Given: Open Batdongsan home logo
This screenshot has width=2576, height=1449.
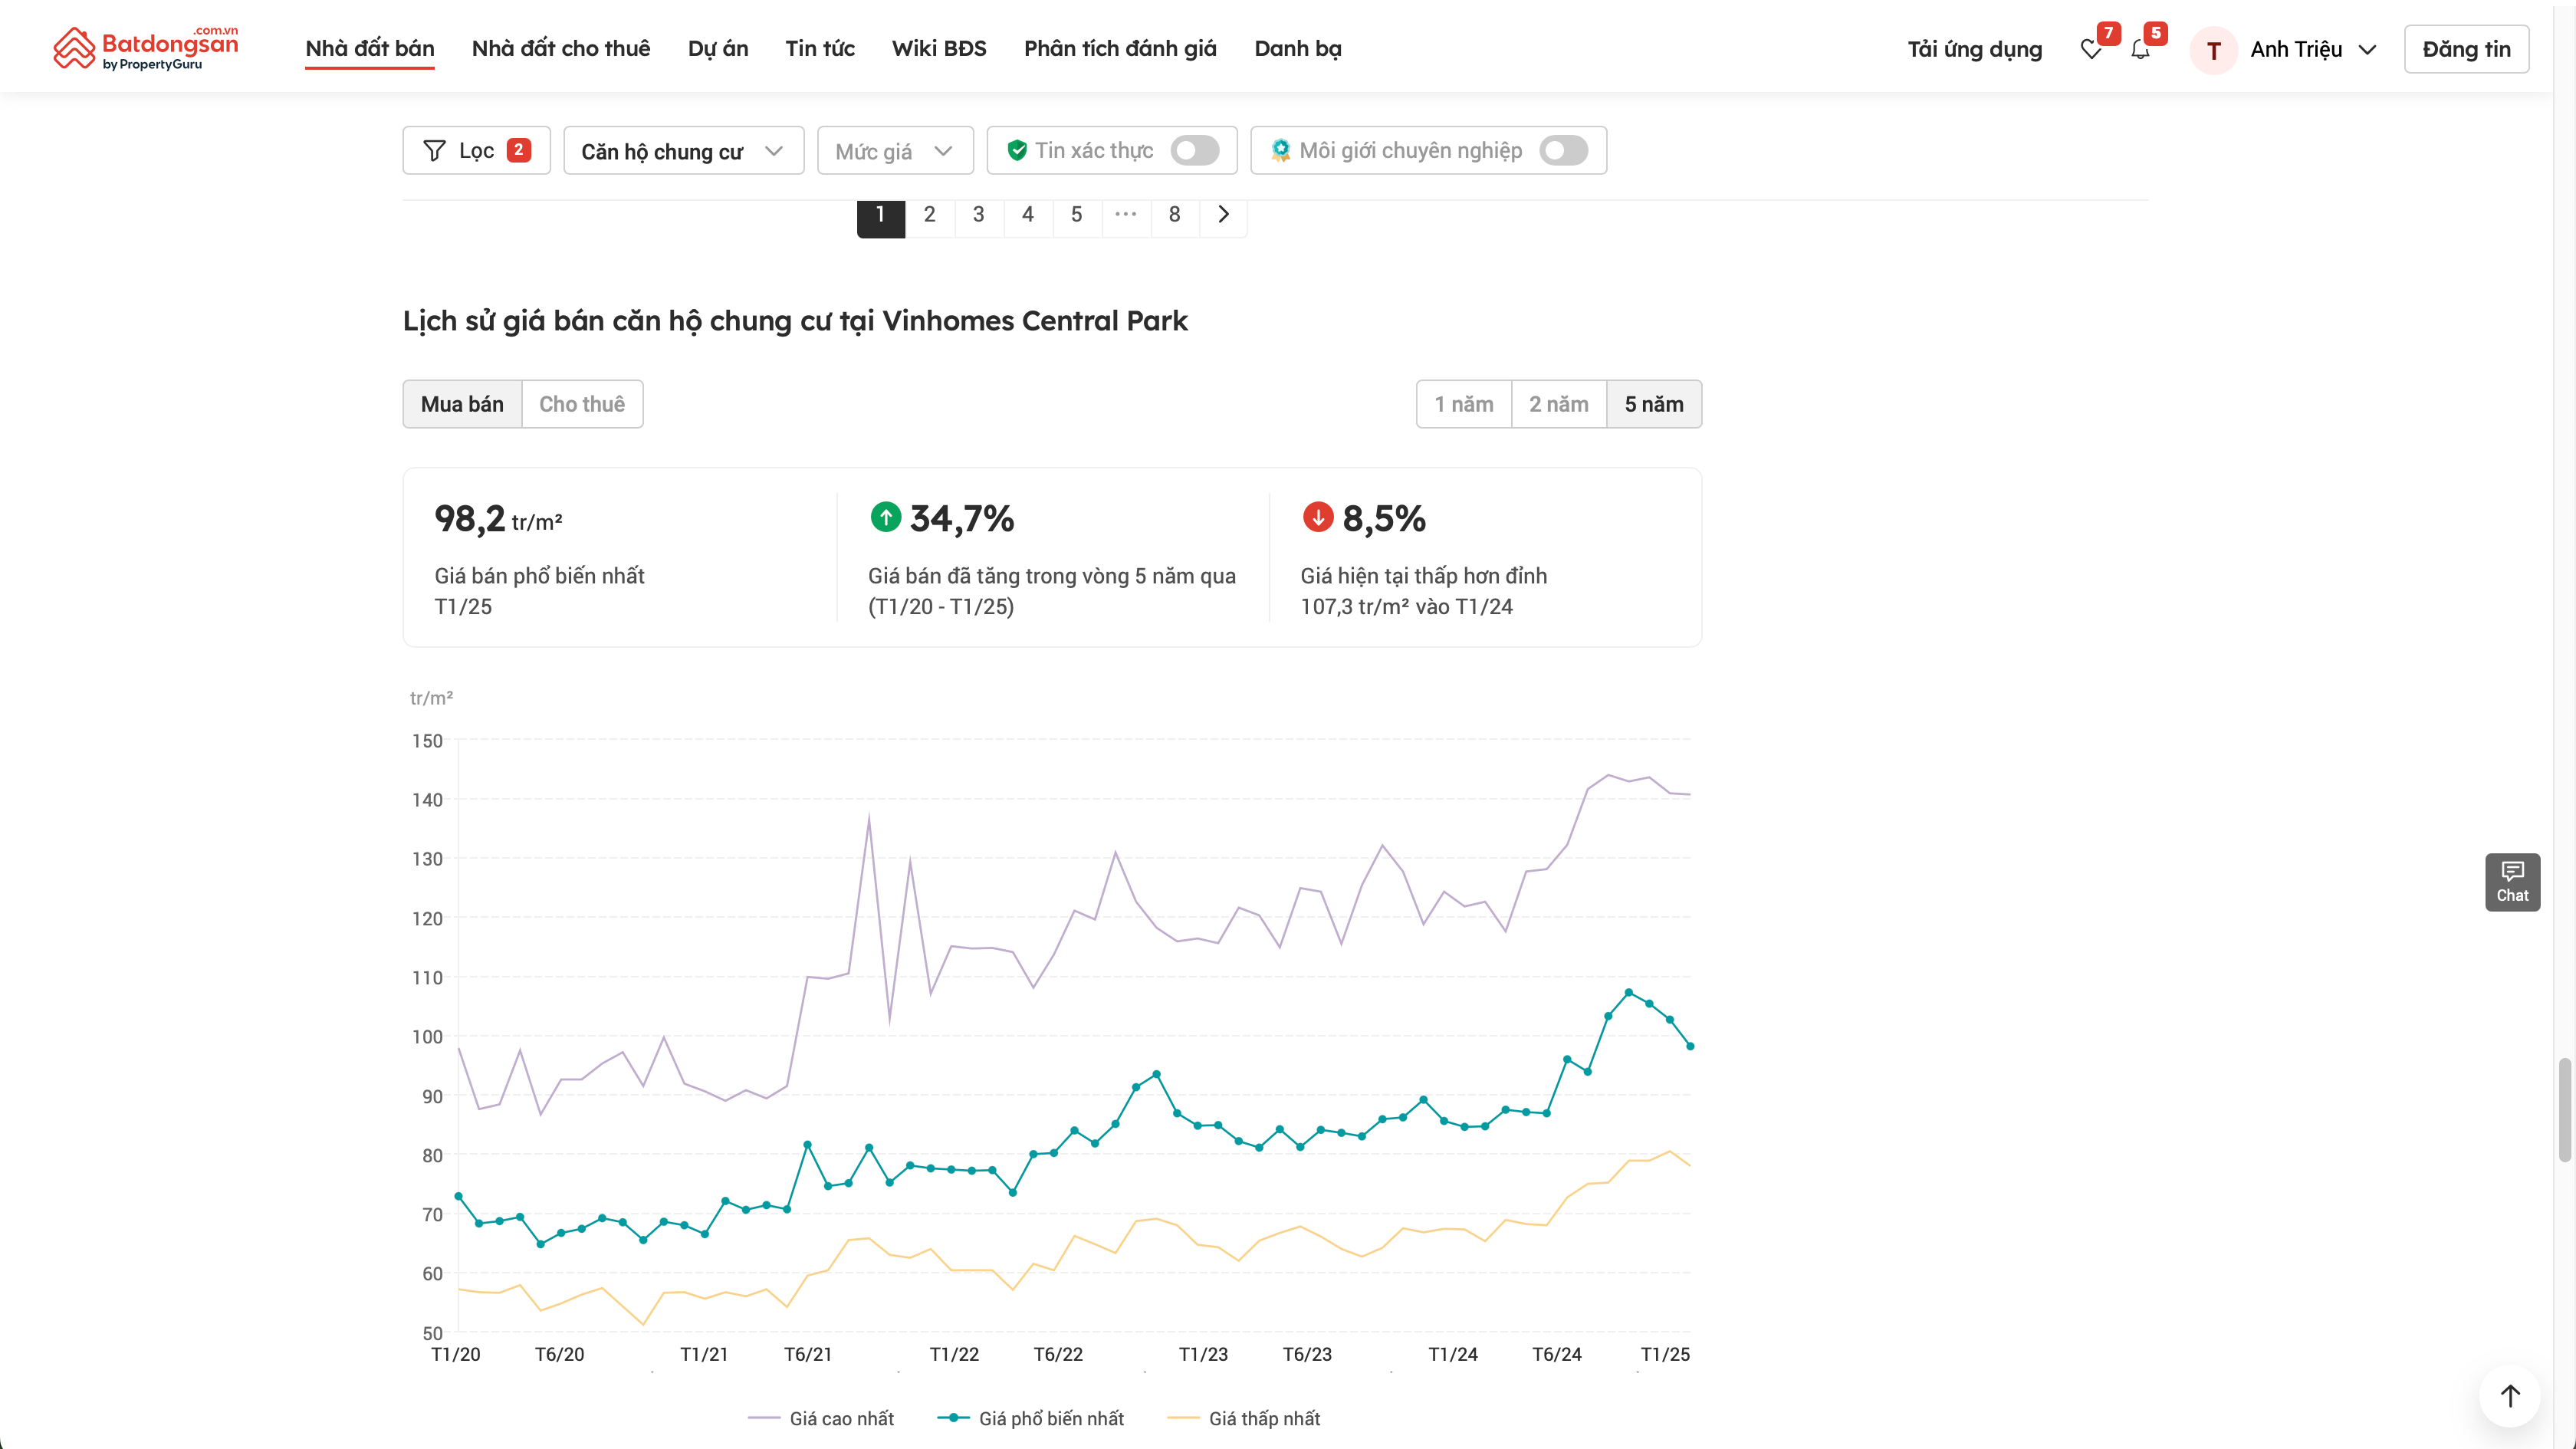Looking at the screenshot, I should 146,48.
